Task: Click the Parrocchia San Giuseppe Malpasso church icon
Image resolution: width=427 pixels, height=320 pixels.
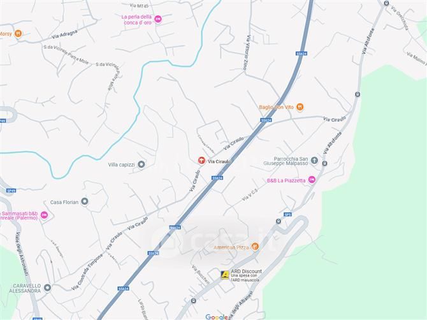Action: (x=314, y=161)
